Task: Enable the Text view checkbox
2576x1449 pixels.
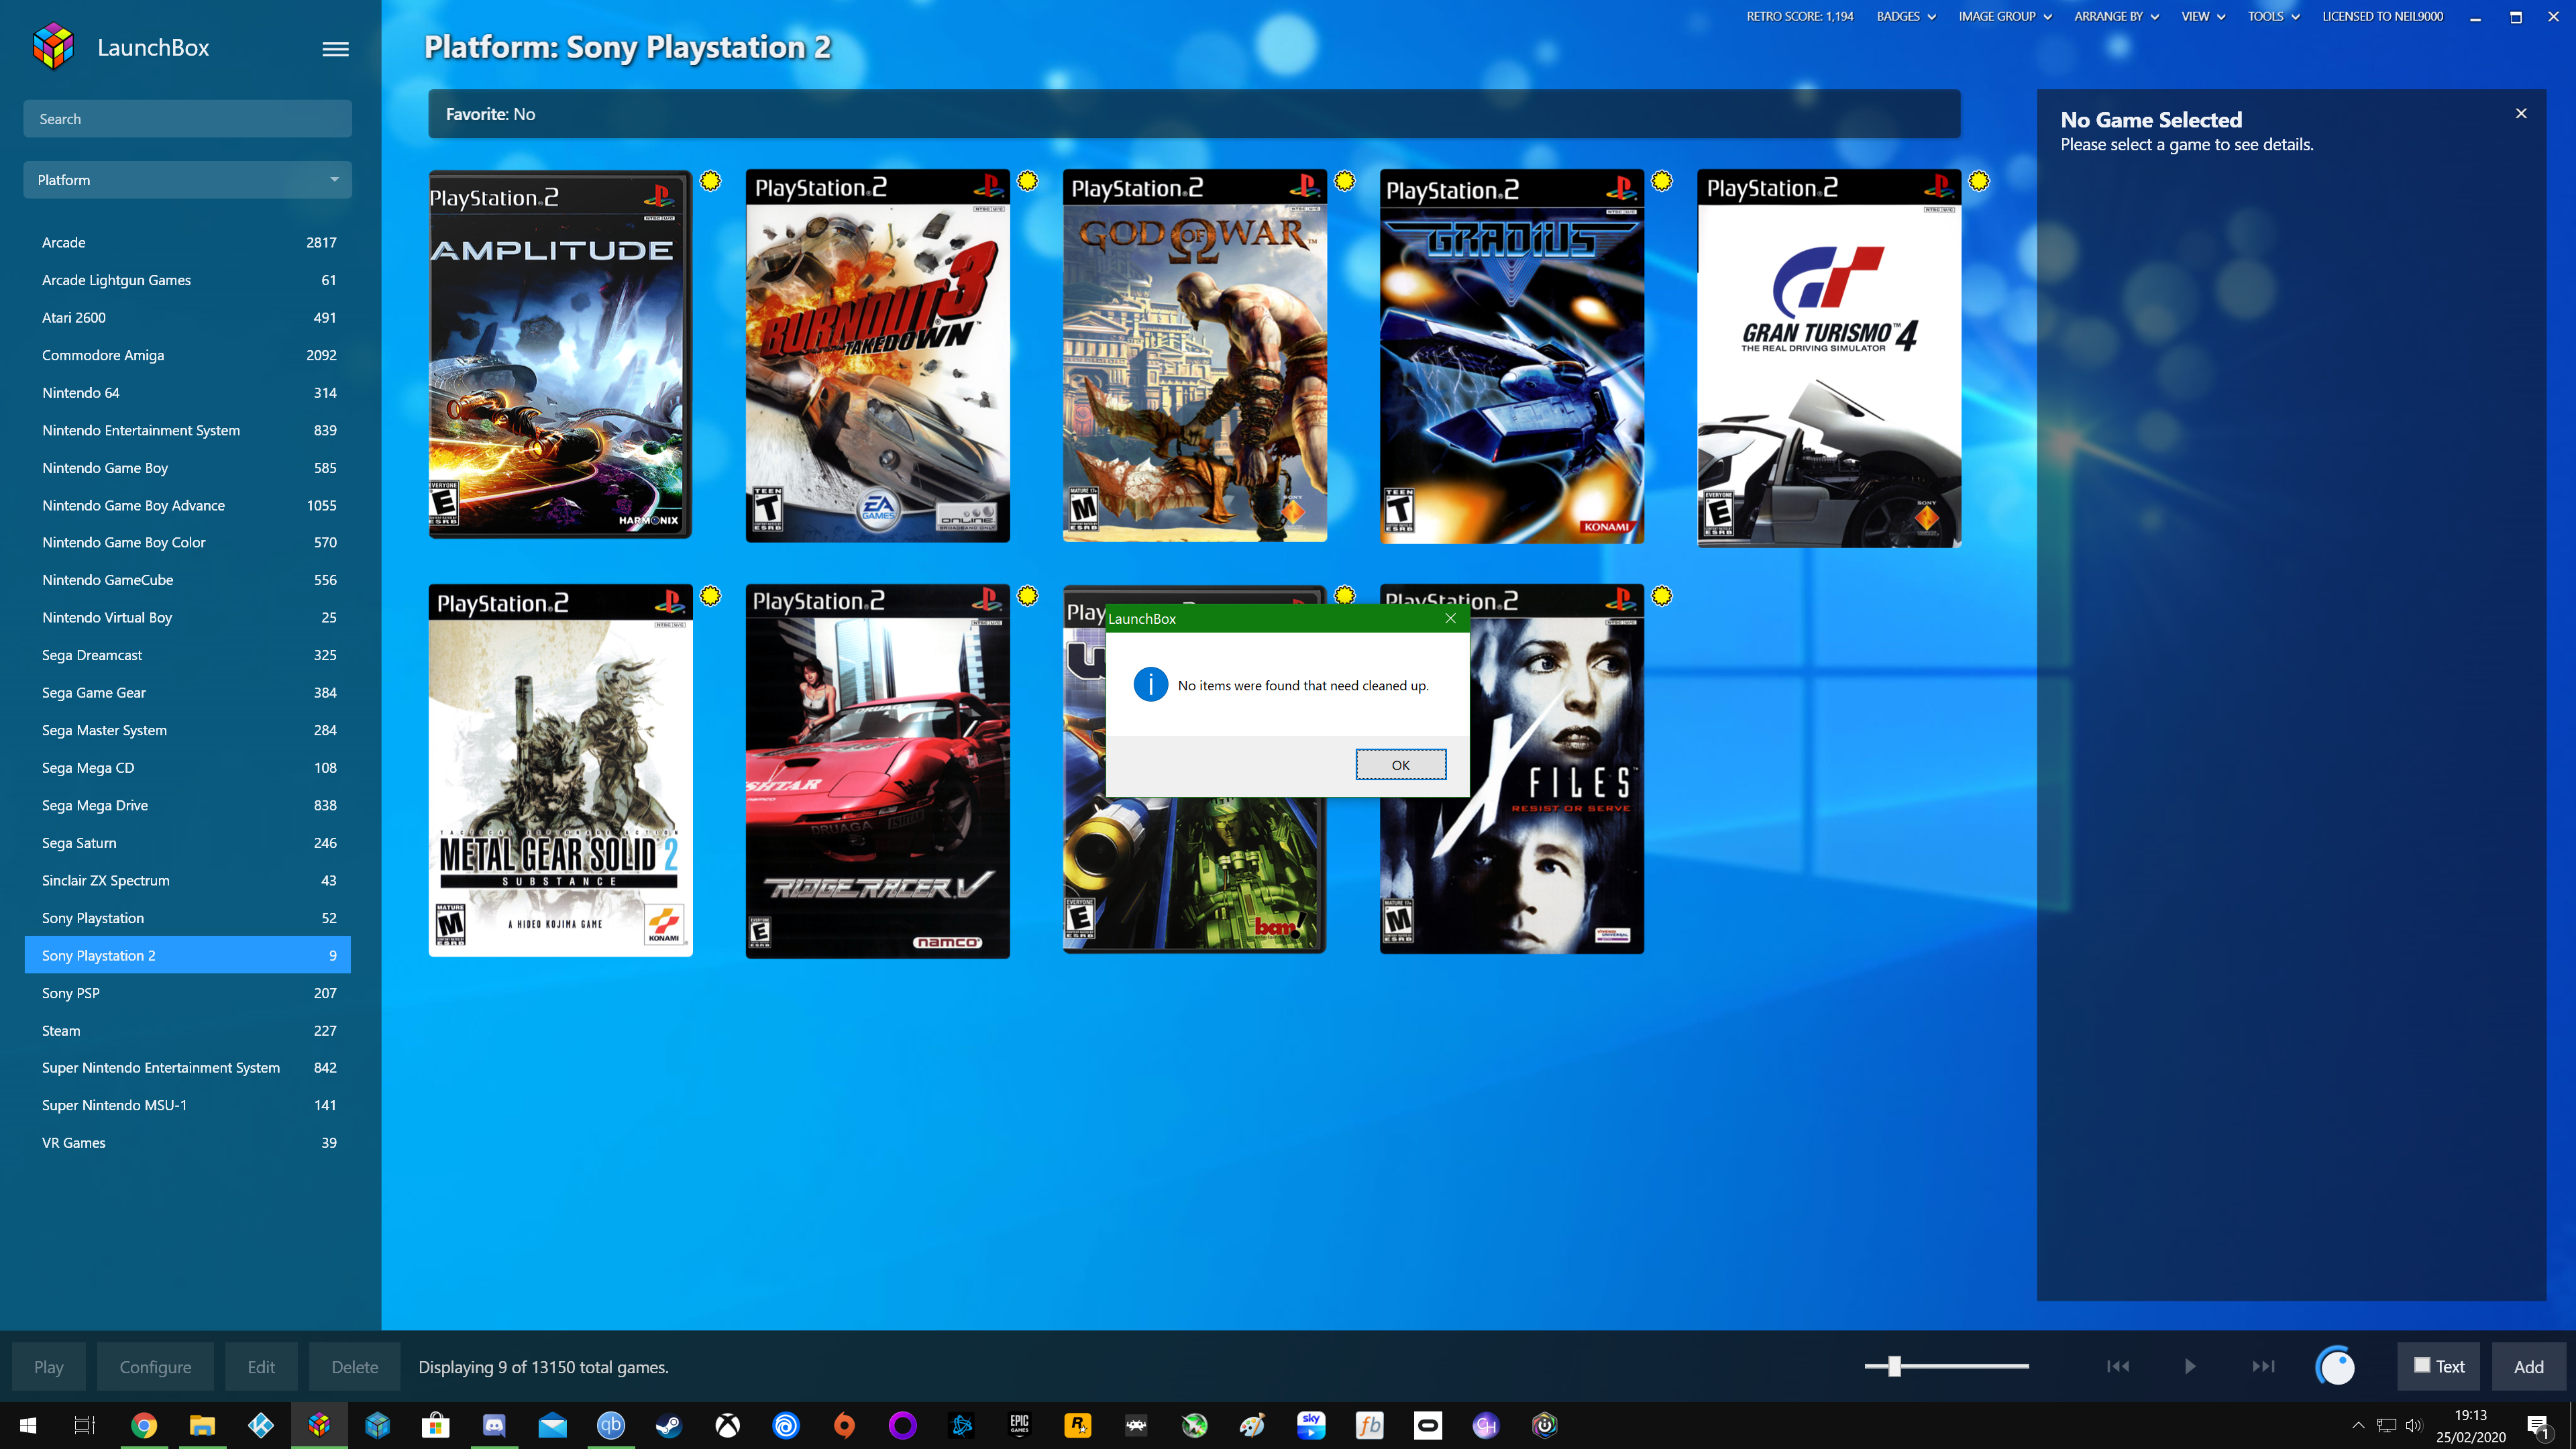Action: (x=2422, y=1365)
